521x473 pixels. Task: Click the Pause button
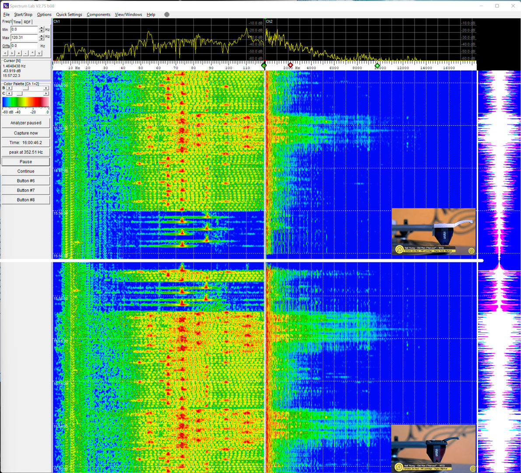tap(26, 162)
